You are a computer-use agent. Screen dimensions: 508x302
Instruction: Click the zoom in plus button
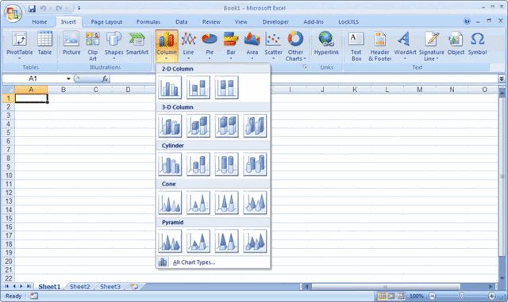(492, 296)
